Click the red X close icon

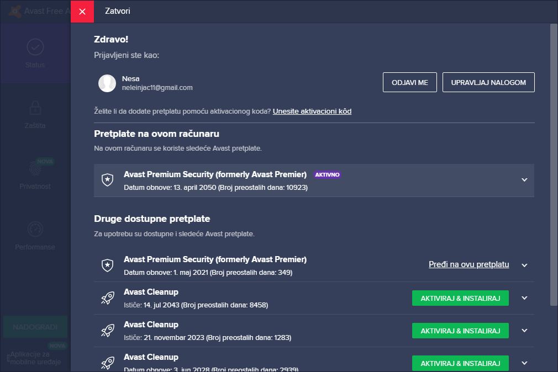(82, 12)
